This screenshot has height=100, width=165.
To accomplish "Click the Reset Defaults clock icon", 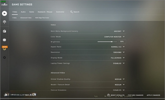I will [x=108, y=95].
